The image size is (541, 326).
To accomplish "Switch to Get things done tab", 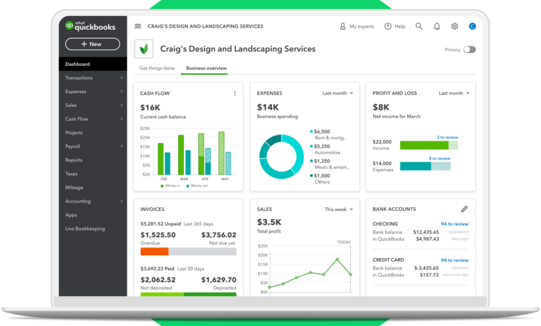I will [157, 68].
